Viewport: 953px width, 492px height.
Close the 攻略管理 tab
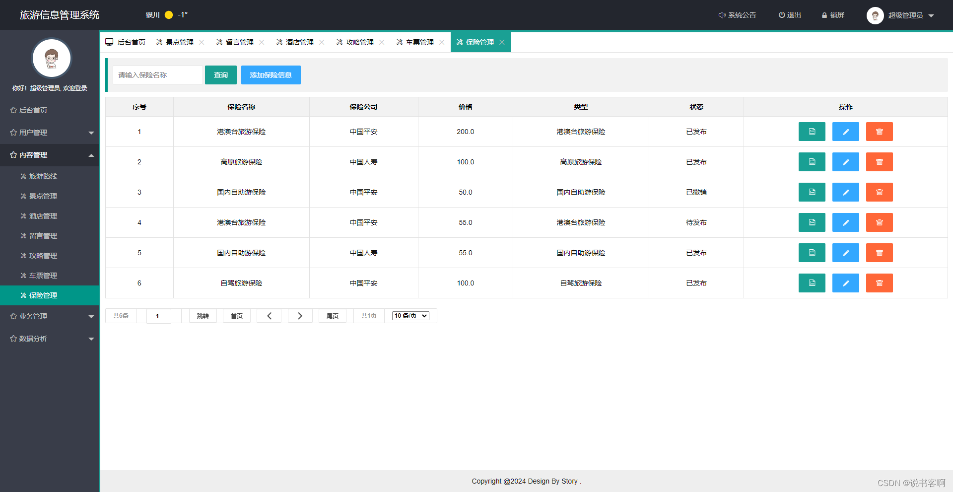pos(382,42)
